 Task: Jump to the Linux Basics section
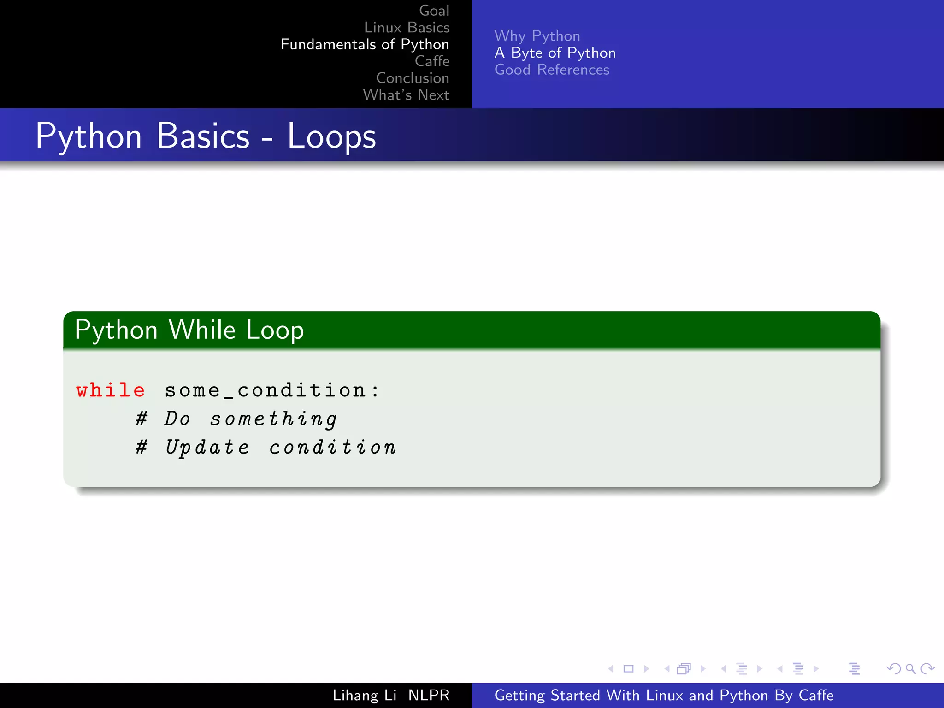tap(407, 27)
